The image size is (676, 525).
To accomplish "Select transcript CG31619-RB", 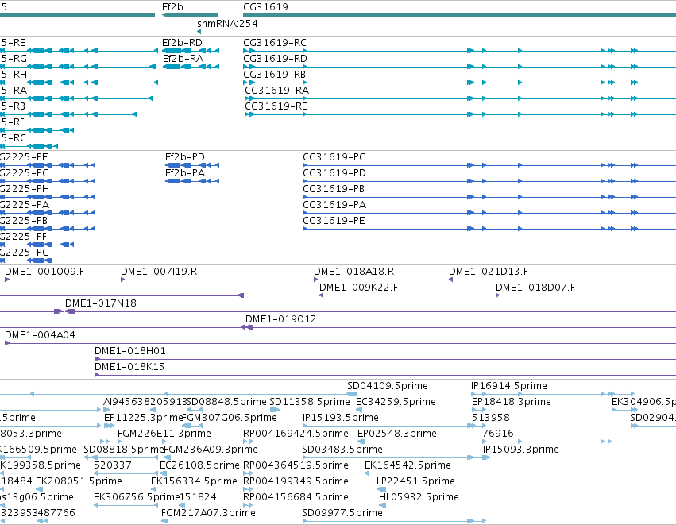I will pyautogui.click(x=274, y=75).
